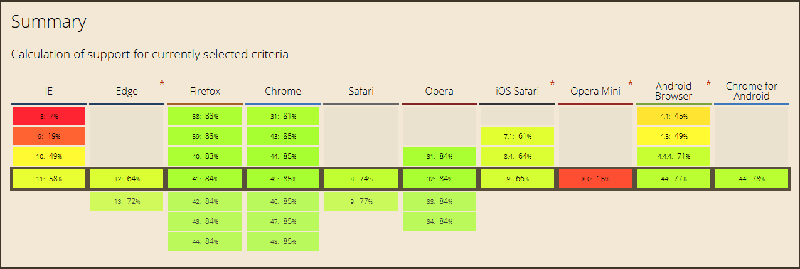
Task: Click the asterisk note beside Edge
Action: 163,83
